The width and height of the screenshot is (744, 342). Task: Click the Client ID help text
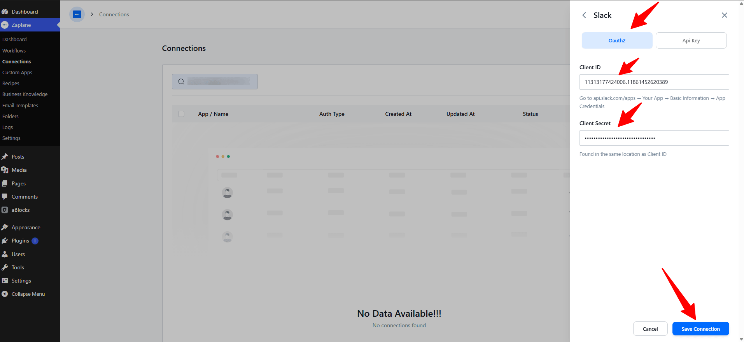point(652,102)
